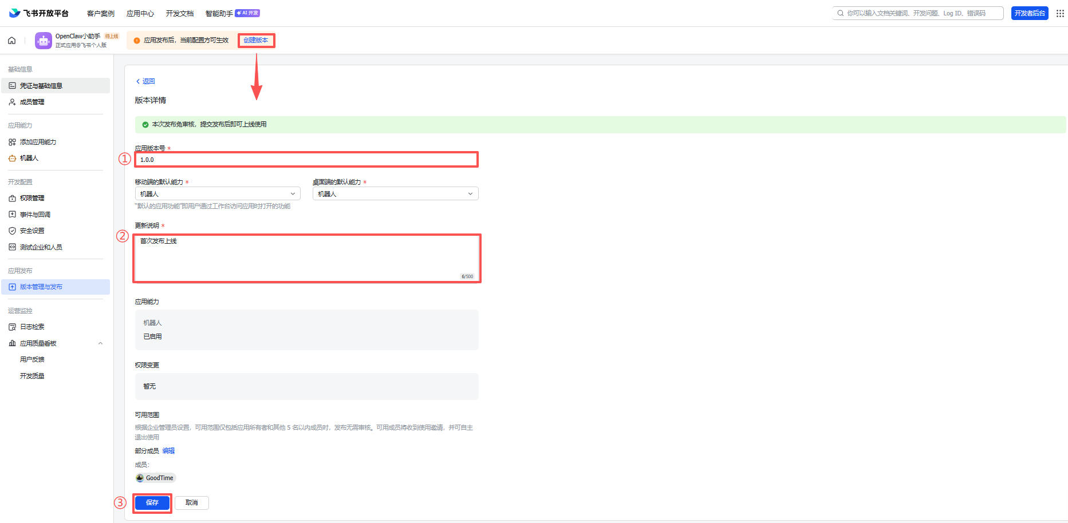Click the 编辑 link beside 部分成员
This screenshot has height=523, width=1068.
168,451
